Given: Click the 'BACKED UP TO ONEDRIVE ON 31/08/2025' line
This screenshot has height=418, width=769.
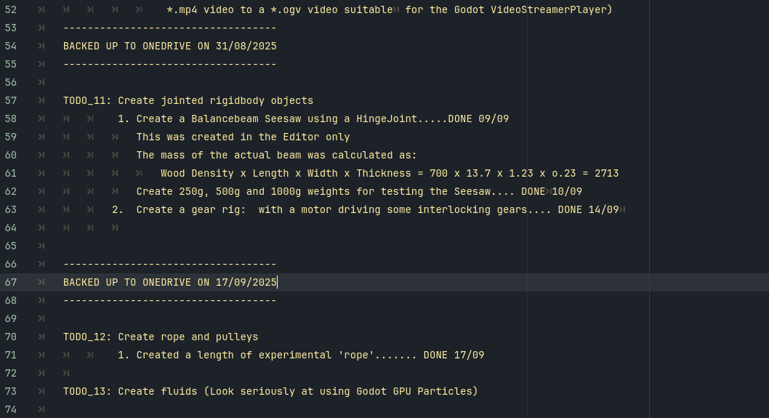Looking at the screenshot, I should tap(169, 46).
